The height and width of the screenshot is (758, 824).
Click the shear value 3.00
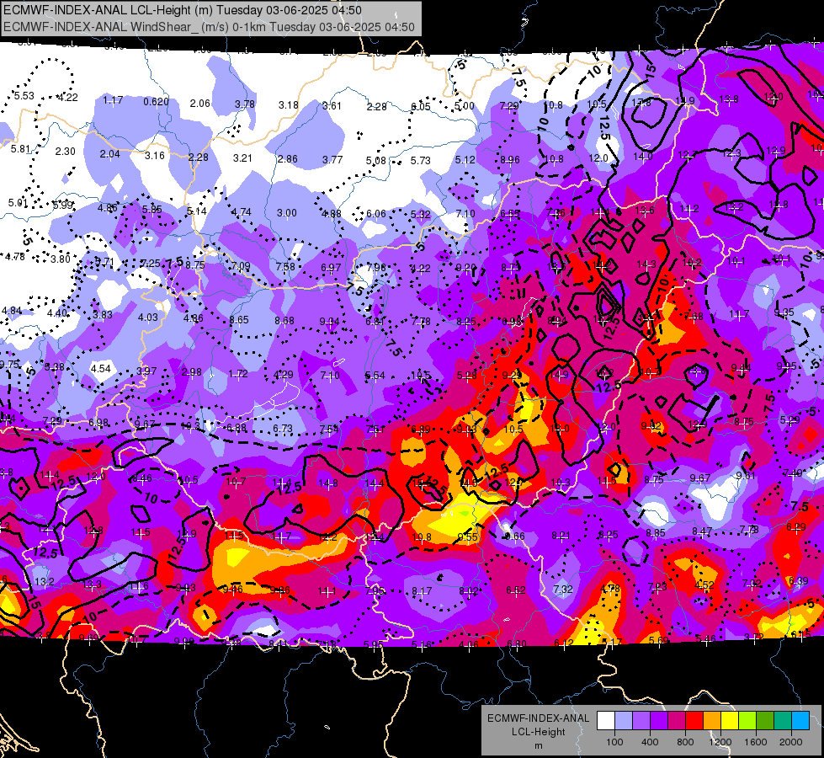pyautogui.click(x=287, y=213)
